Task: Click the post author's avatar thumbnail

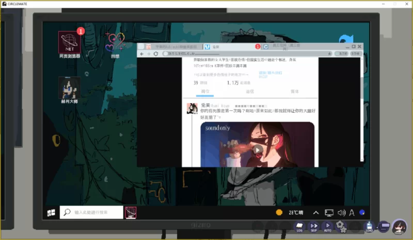Action: click(x=192, y=108)
